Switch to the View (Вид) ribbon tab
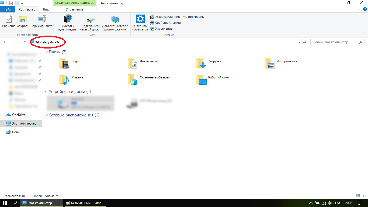This screenshot has height=207, width=368. [x=46, y=9]
